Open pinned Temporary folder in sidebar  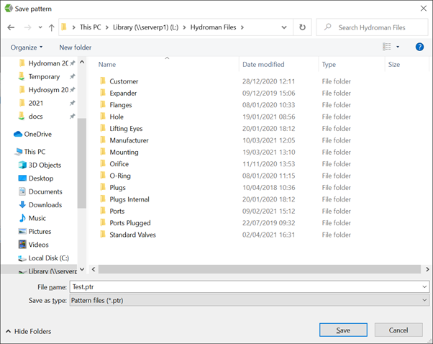pyautogui.click(x=44, y=76)
